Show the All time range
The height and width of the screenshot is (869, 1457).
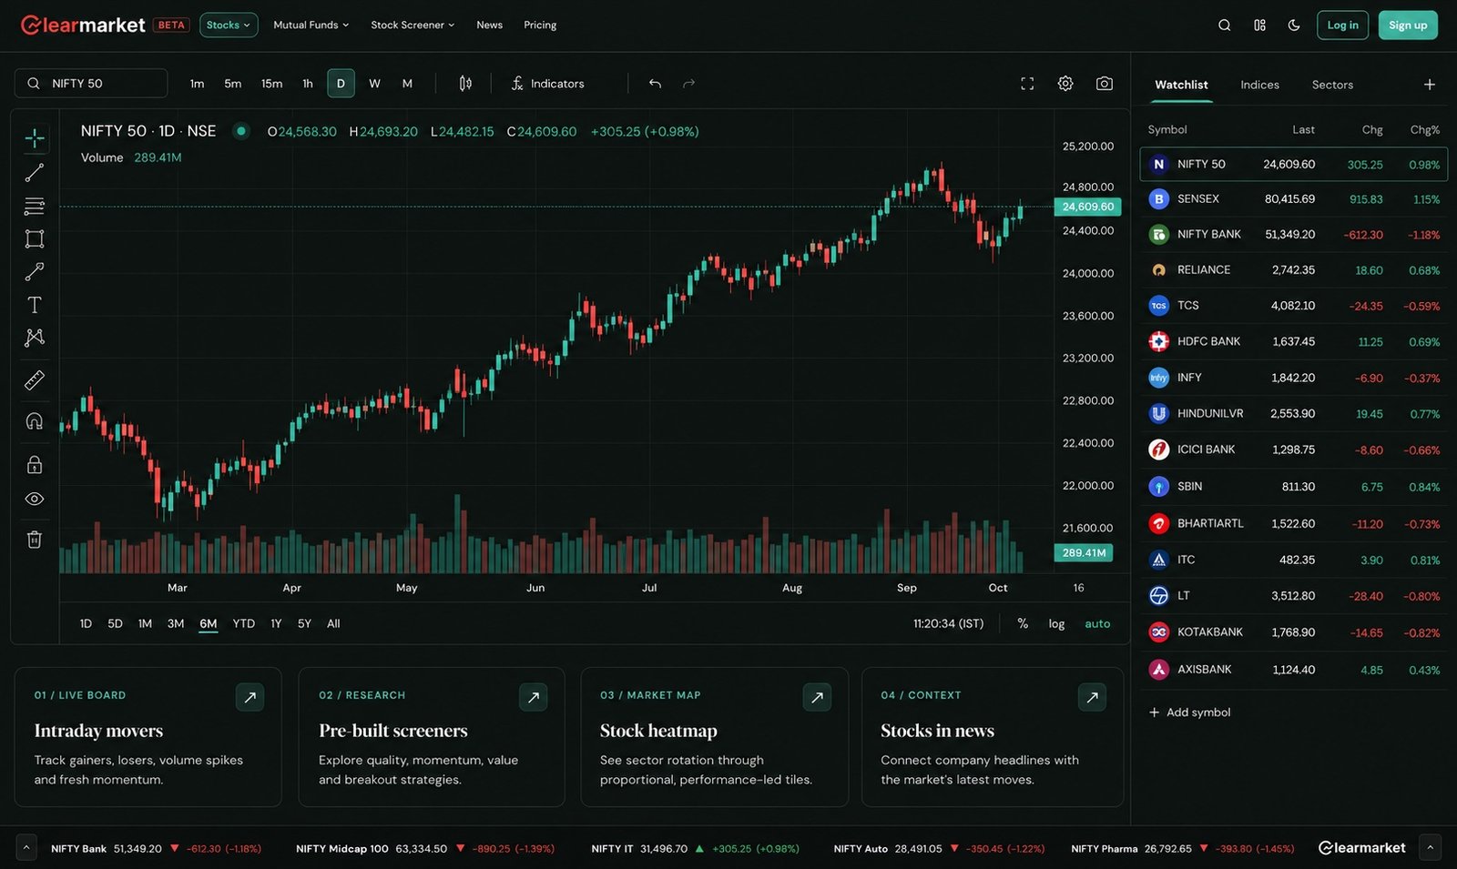pos(333,624)
